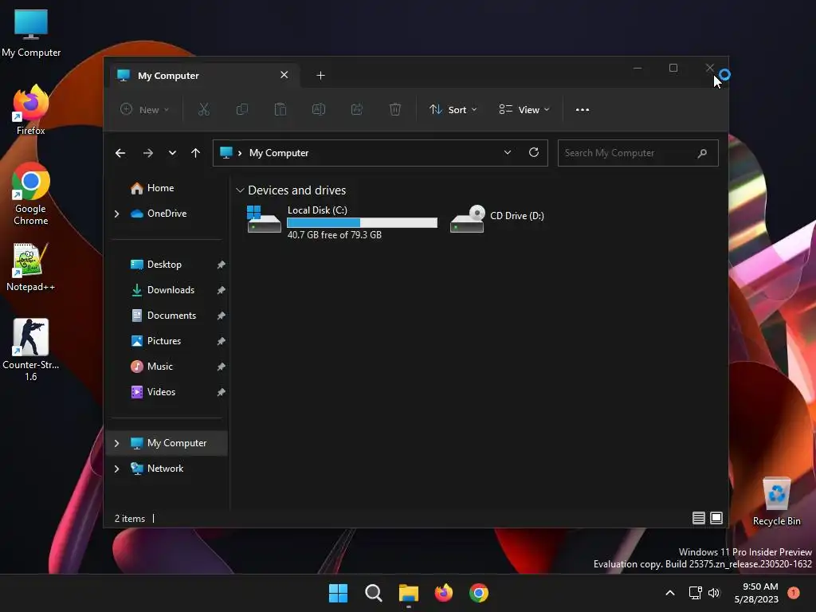Go back with the left arrow
Screen dimensions: 816x612
(x=120, y=153)
